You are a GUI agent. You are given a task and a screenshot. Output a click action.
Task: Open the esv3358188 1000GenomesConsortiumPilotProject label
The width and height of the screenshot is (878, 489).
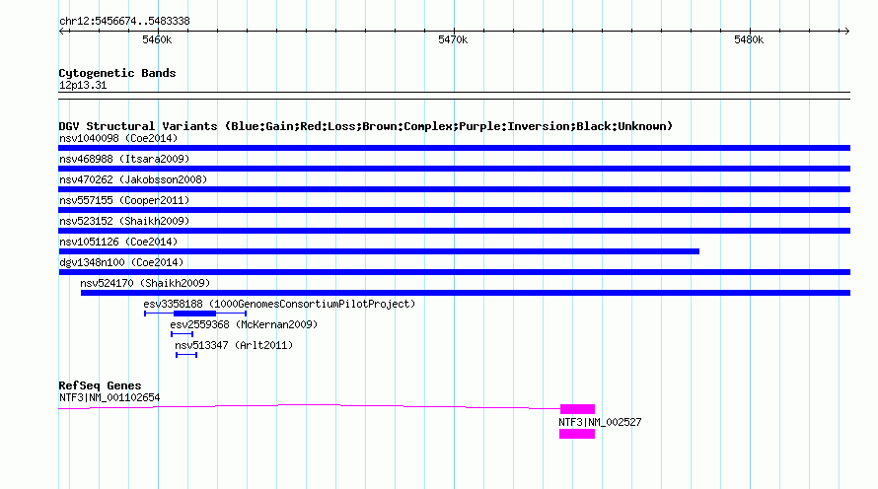pyautogui.click(x=279, y=304)
